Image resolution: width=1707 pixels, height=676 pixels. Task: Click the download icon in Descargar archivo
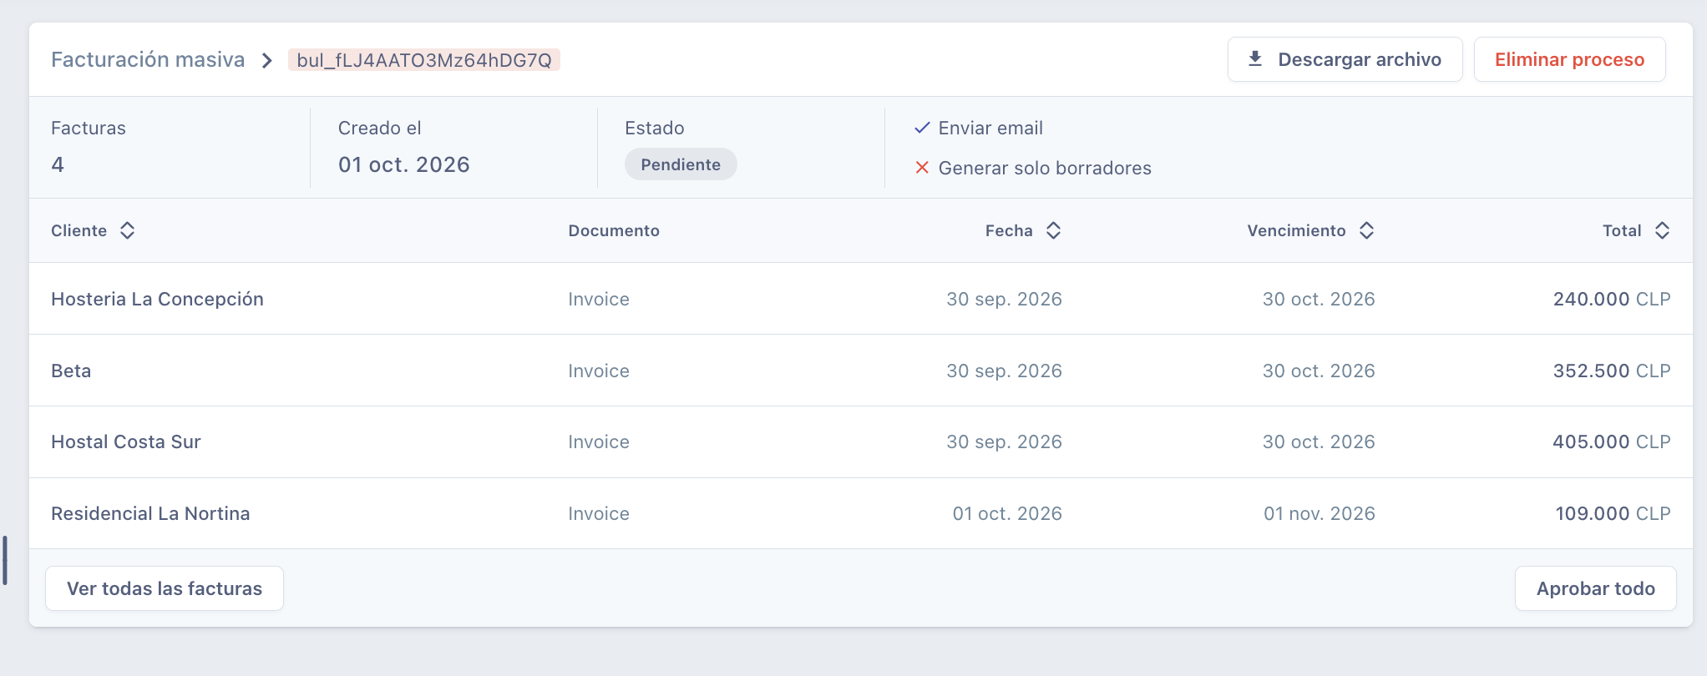point(1254,59)
